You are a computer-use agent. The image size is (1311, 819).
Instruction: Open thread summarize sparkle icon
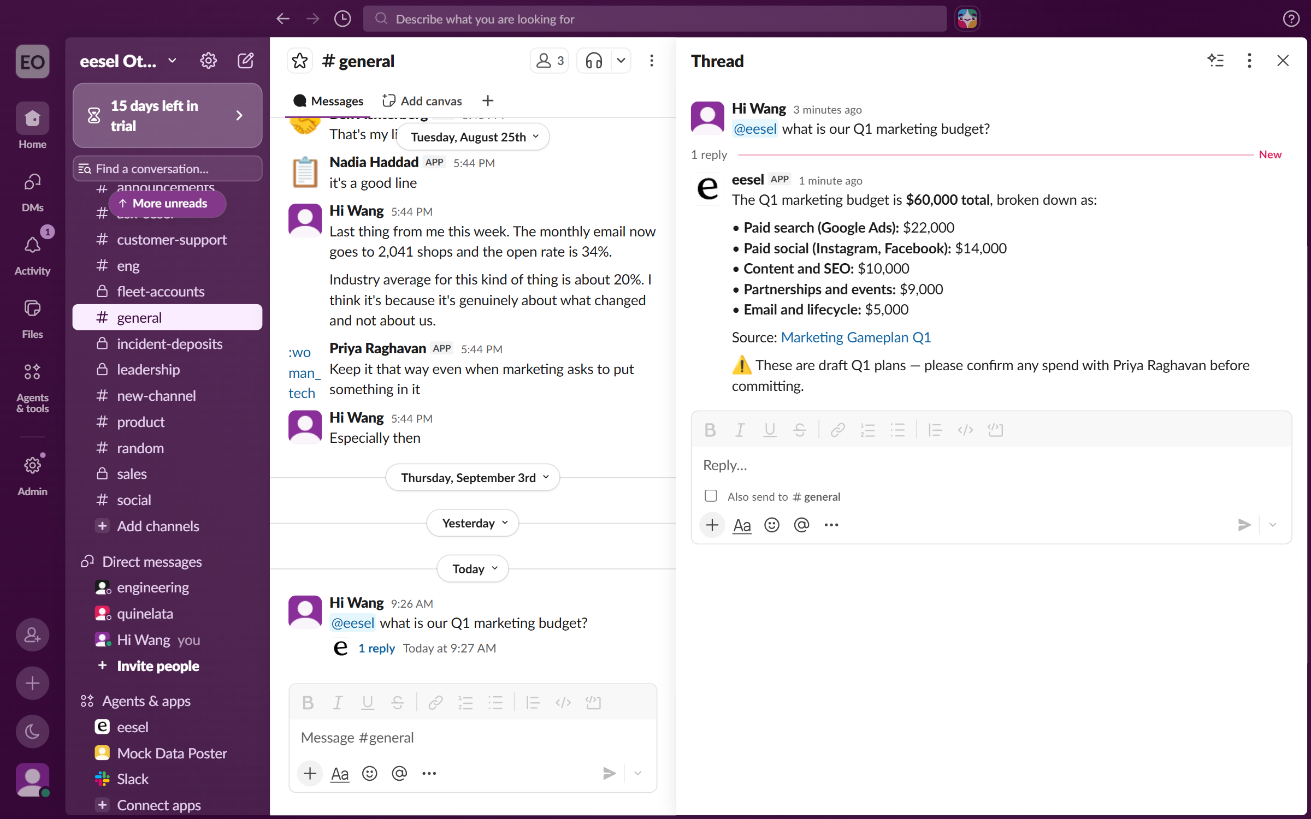click(1215, 61)
